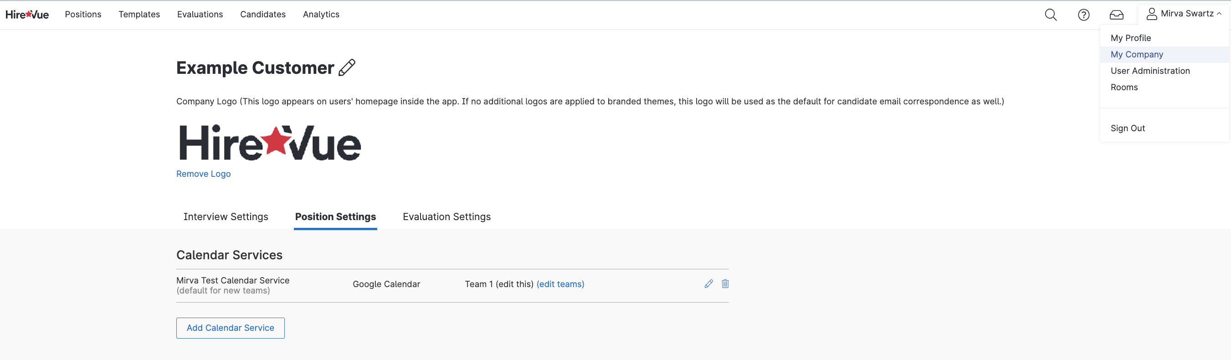Image resolution: width=1231 pixels, height=360 pixels.
Task: Click the Remove Logo link
Action: coord(204,174)
